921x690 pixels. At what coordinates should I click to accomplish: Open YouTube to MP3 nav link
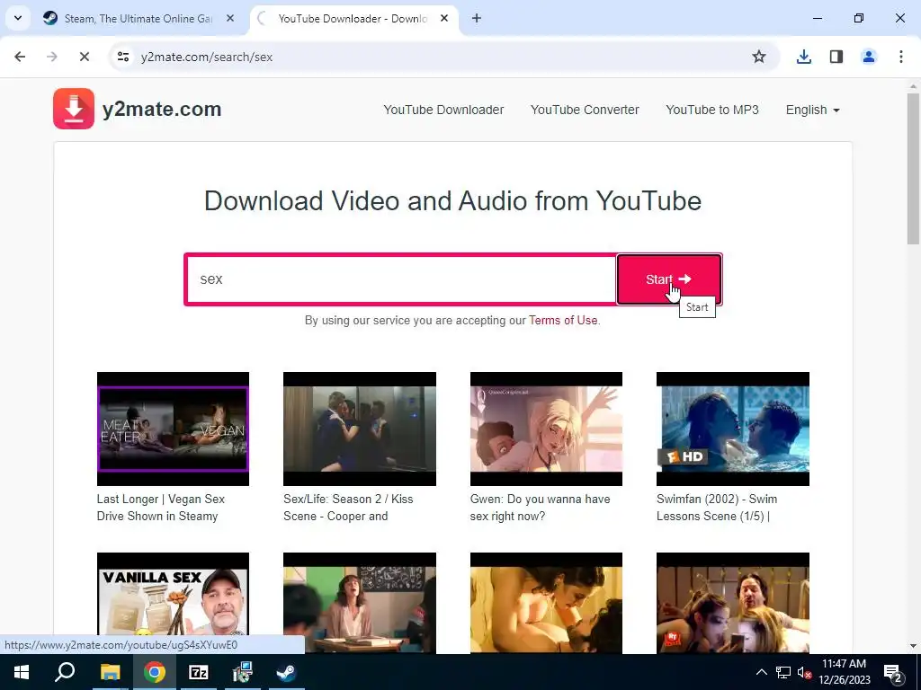(712, 110)
